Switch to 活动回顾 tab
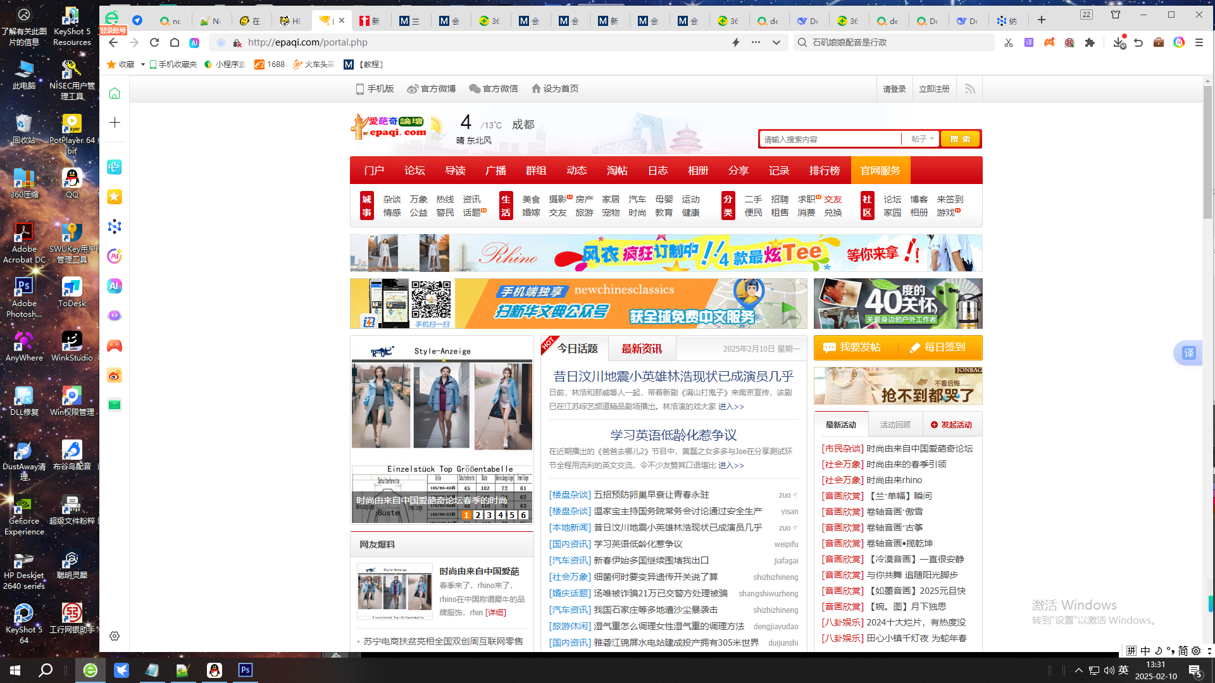The width and height of the screenshot is (1215, 683). point(895,424)
